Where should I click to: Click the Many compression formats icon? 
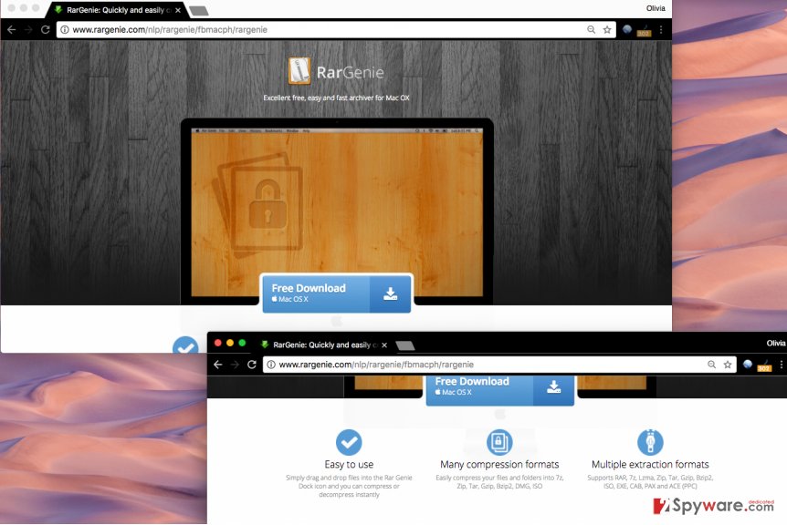coord(499,442)
